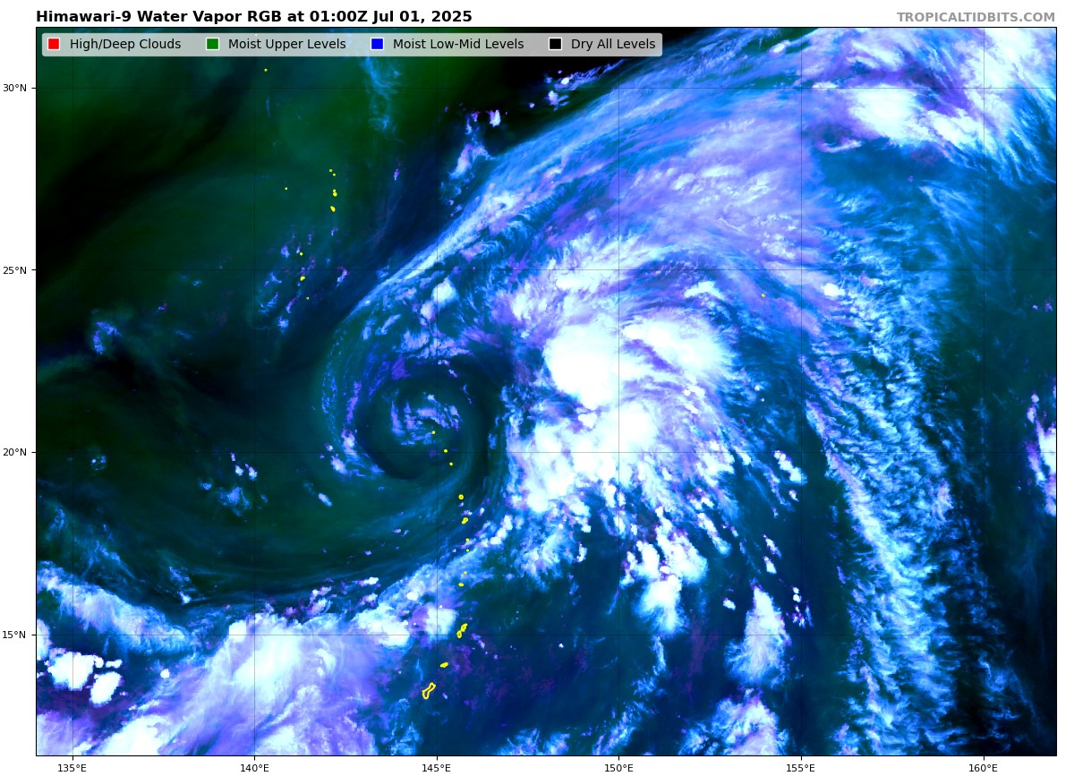Click the 30°N latitude label
This screenshot has height=776, width=1074.
14,88
